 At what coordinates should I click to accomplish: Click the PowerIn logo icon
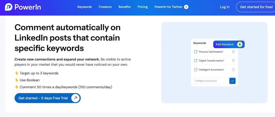tap(9, 7)
